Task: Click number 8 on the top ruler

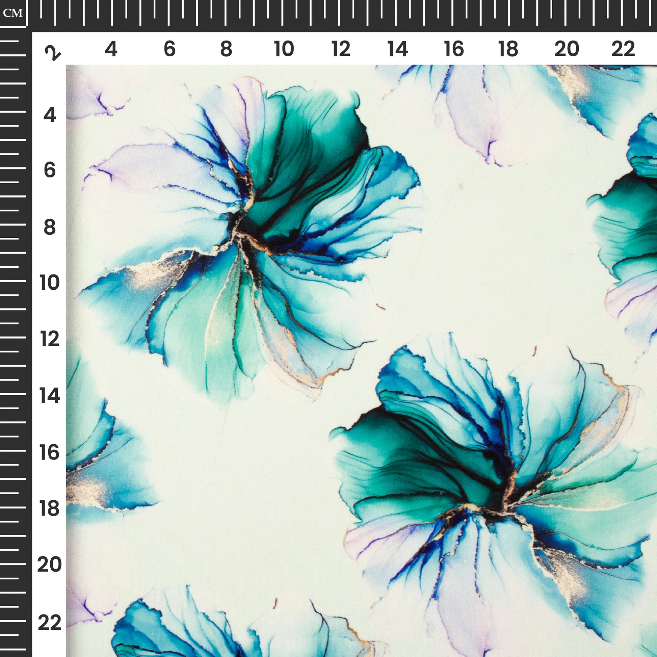Action: (x=226, y=49)
